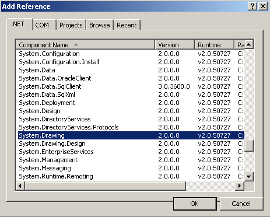Click the vertical scrollbar down arrow
The height and width of the screenshot is (217, 270).
pyautogui.click(x=249, y=177)
